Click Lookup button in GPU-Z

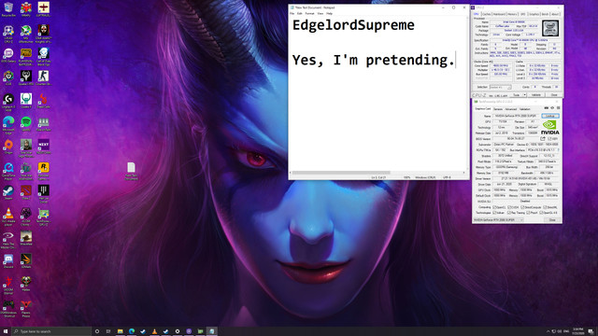550,116
